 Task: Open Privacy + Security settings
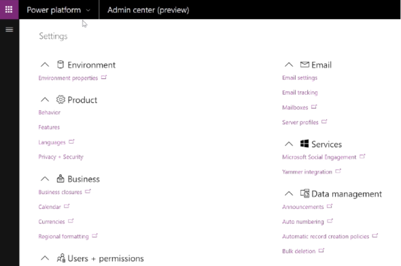61,156
